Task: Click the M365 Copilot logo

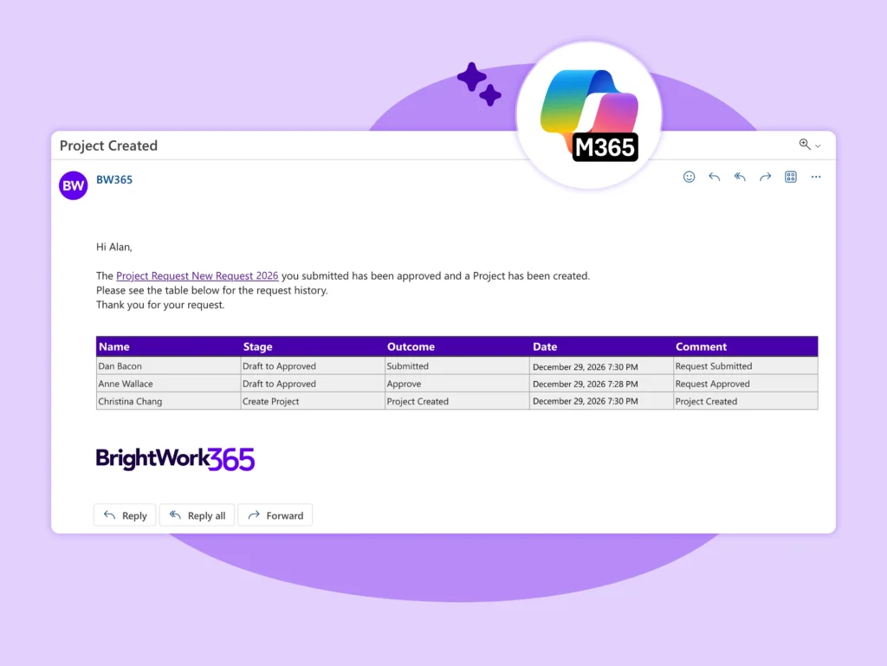Action: tap(589, 115)
